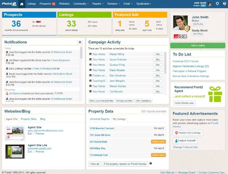Skip the Jane Margolis activity
This screenshot has height=174, width=228.
[158, 81]
